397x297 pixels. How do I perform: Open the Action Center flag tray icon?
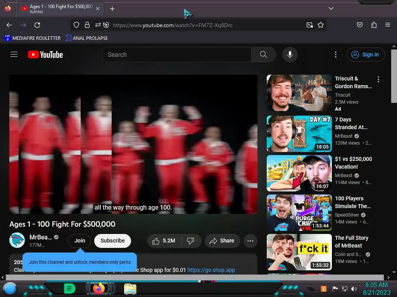click(335, 288)
